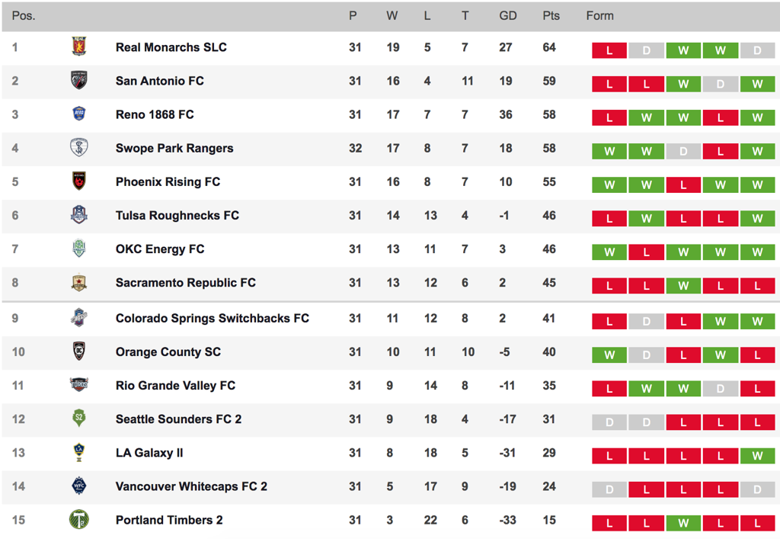This screenshot has width=780, height=539.
Task: Click the Swope Park Rangers crest
Action: (x=79, y=147)
